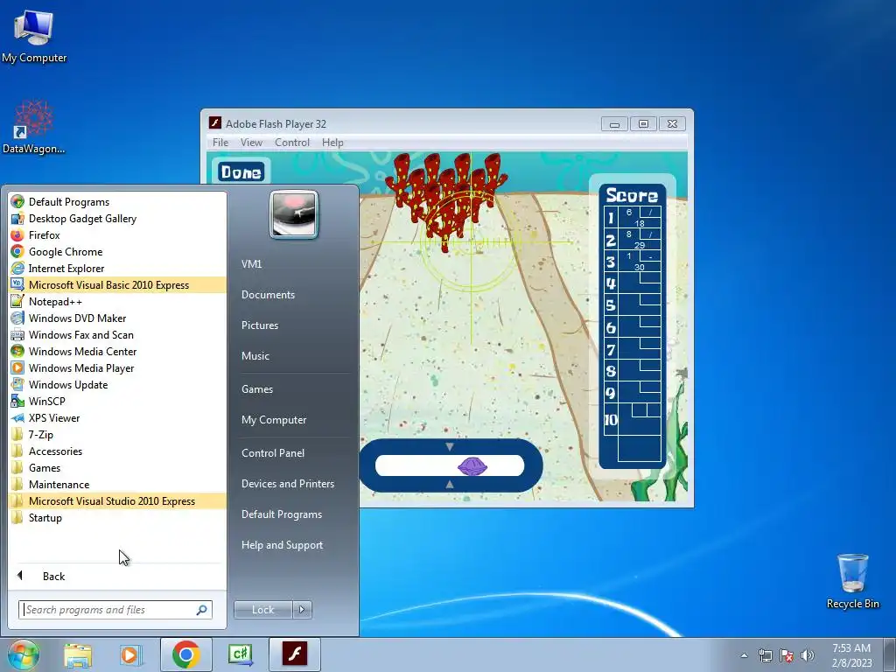Image resolution: width=896 pixels, height=672 pixels.
Task: Click the Lock button
Action: pos(262,610)
